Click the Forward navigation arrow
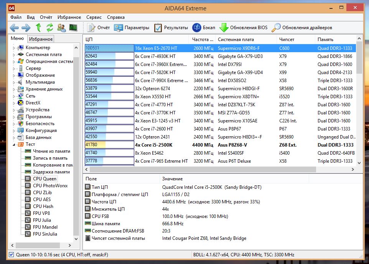The image size is (369, 264). point(26,28)
